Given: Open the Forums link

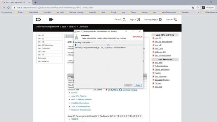Looking at the screenshot, I should 157,73.
